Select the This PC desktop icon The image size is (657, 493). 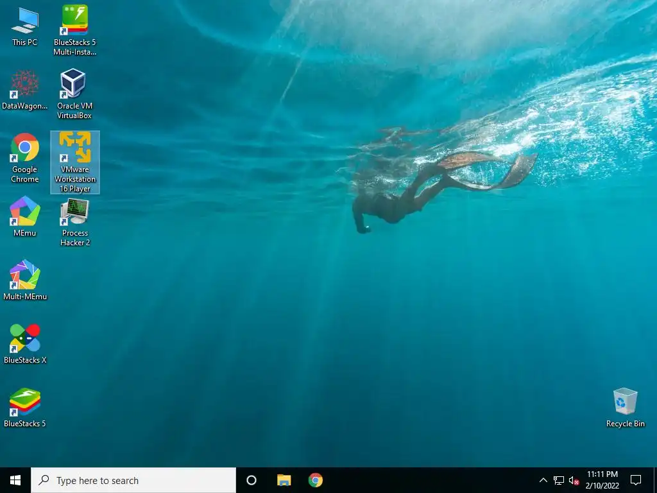coord(25,26)
